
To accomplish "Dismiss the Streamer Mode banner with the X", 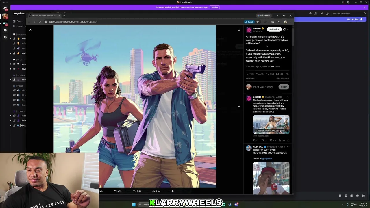I will pos(365,7).
